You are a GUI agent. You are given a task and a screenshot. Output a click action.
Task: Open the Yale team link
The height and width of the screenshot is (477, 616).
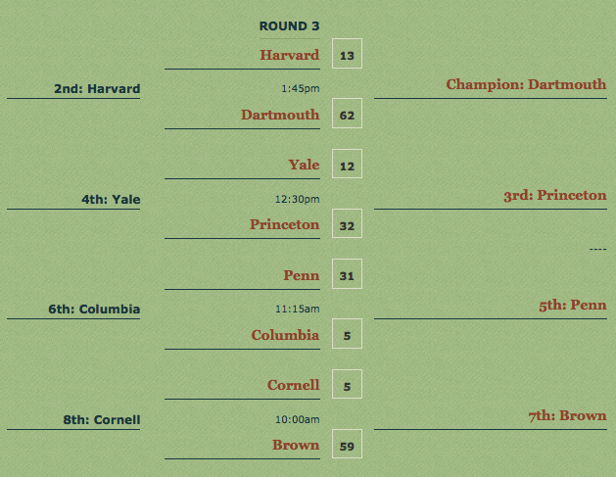pyautogui.click(x=304, y=165)
